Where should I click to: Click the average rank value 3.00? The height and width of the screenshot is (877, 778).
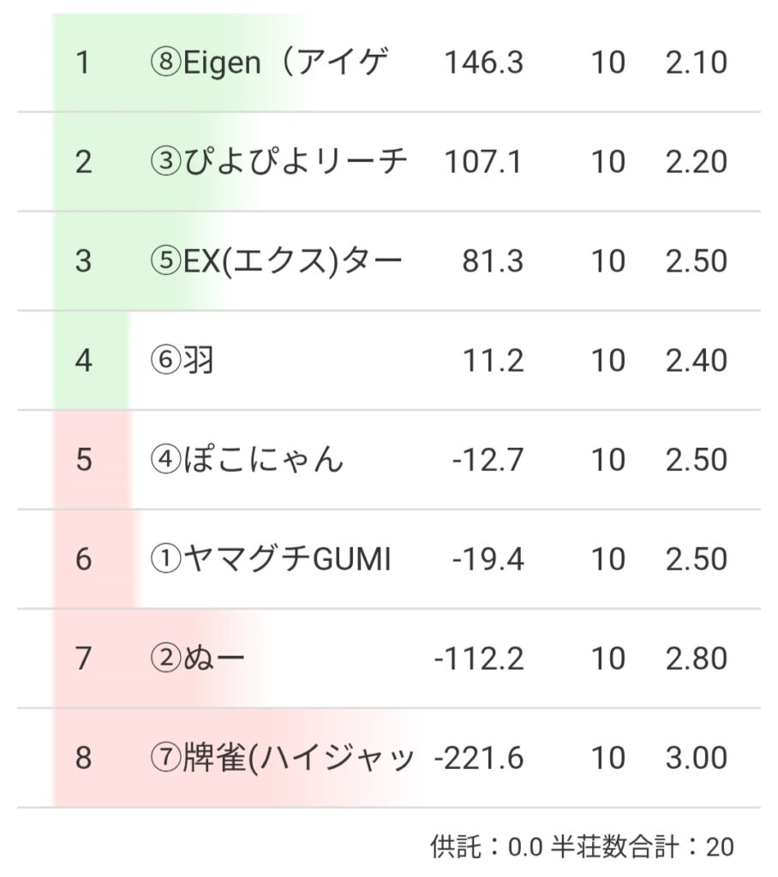click(696, 758)
